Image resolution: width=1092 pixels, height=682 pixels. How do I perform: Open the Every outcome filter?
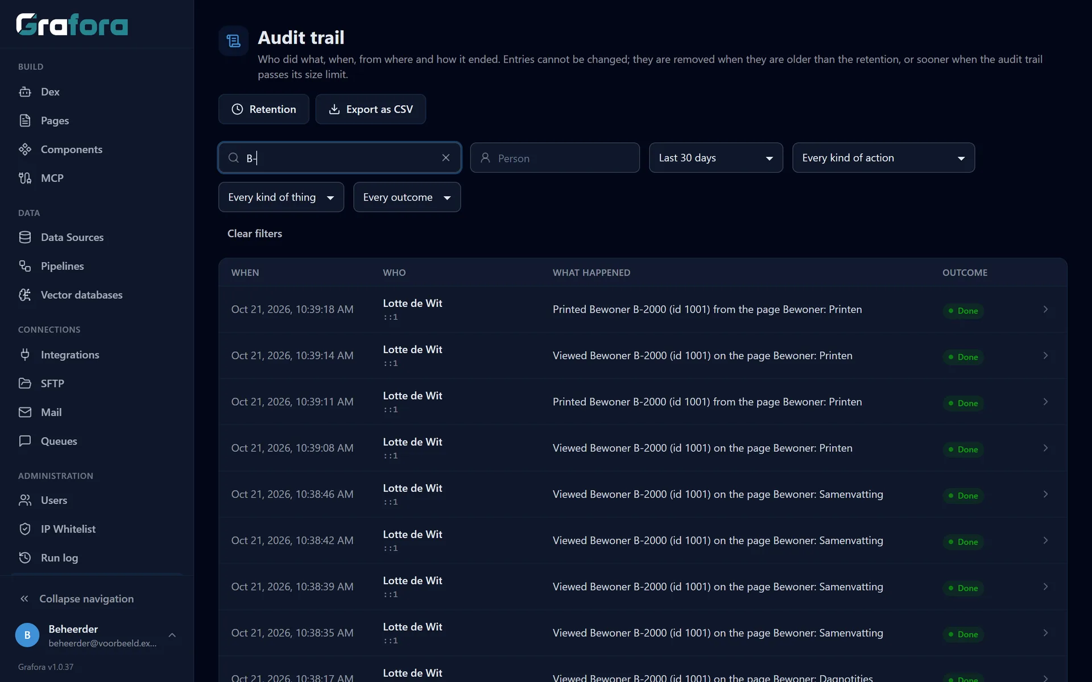click(407, 197)
